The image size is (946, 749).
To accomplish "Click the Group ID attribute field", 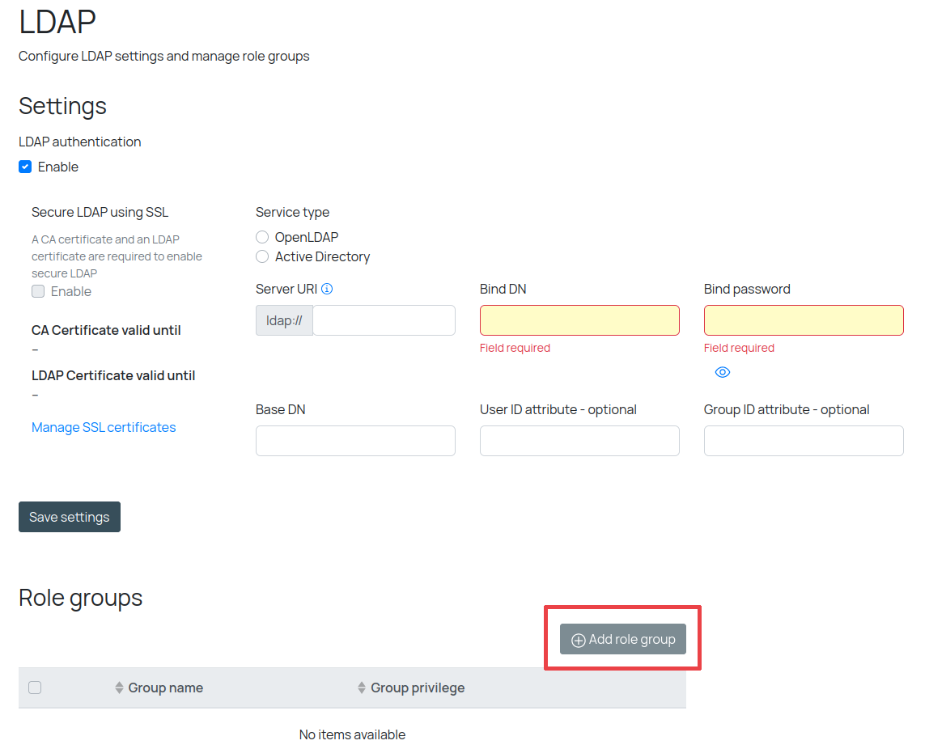I will (x=804, y=441).
